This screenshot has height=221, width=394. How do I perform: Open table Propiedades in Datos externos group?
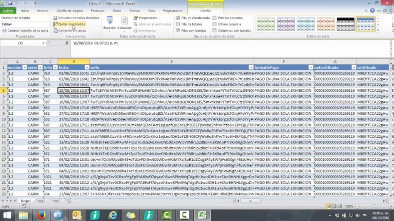[148, 18]
